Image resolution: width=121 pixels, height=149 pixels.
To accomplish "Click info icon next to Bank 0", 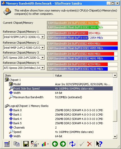I will tap(11, 110).
